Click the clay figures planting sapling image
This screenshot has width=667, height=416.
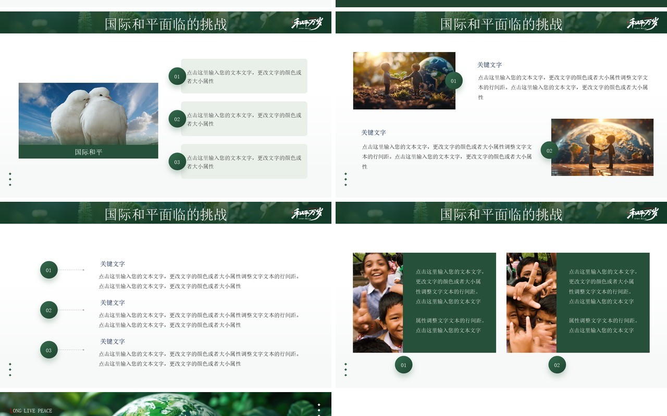(404, 81)
